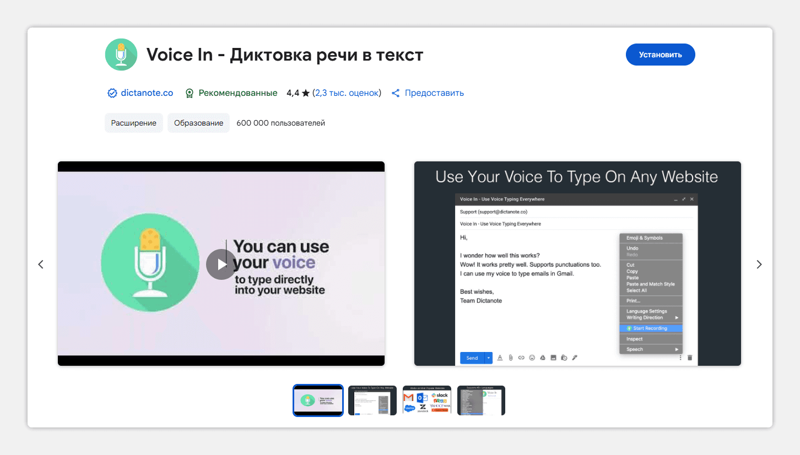Click the verified publisher badge icon
The width and height of the screenshot is (800, 455).
(112, 93)
